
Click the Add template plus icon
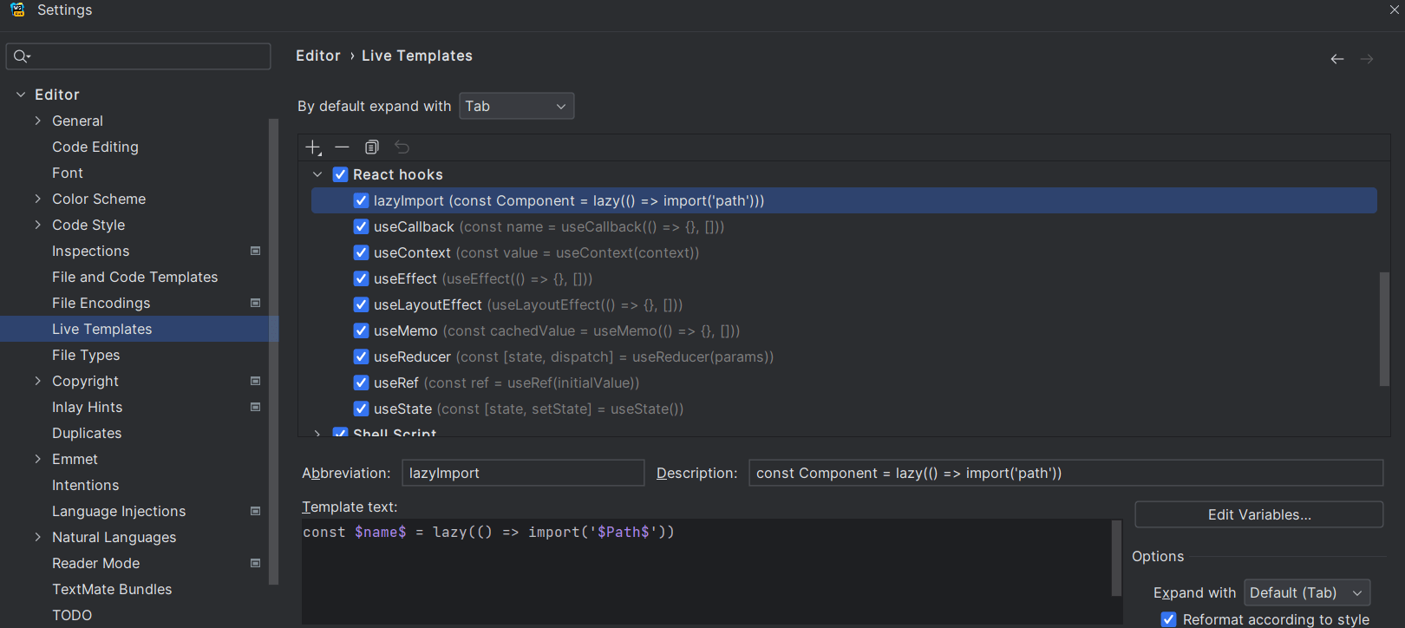point(313,147)
